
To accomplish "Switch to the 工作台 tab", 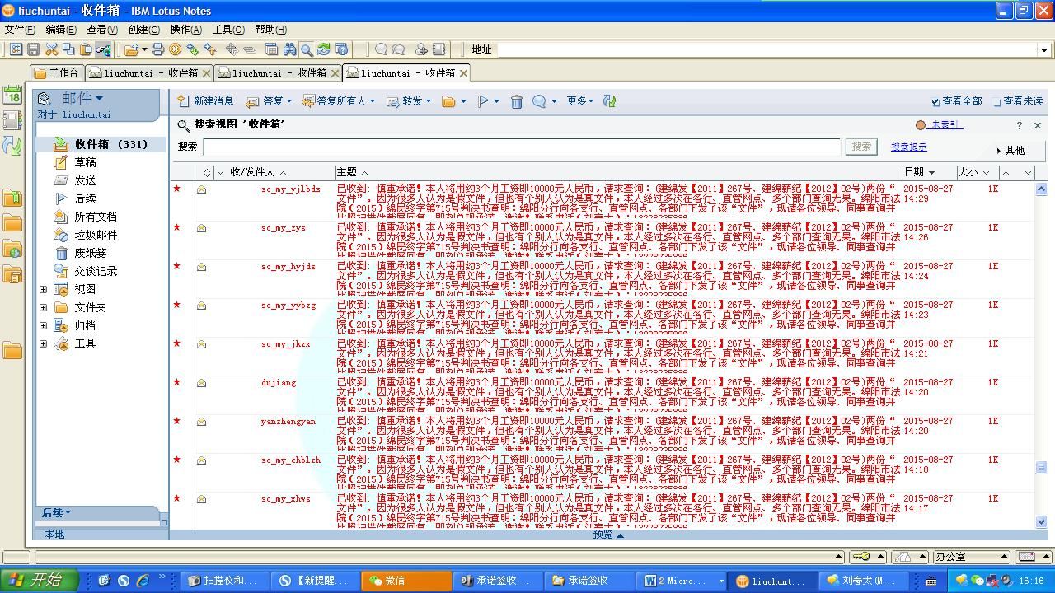I will 57,73.
